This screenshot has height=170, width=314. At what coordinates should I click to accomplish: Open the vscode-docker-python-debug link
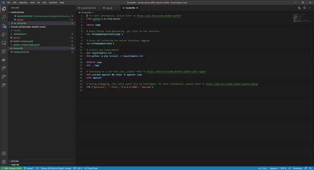coord(232,84)
